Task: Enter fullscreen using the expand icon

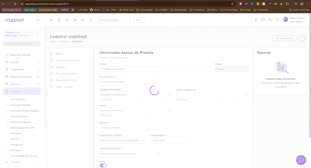Action: pyautogui.click(x=278, y=19)
